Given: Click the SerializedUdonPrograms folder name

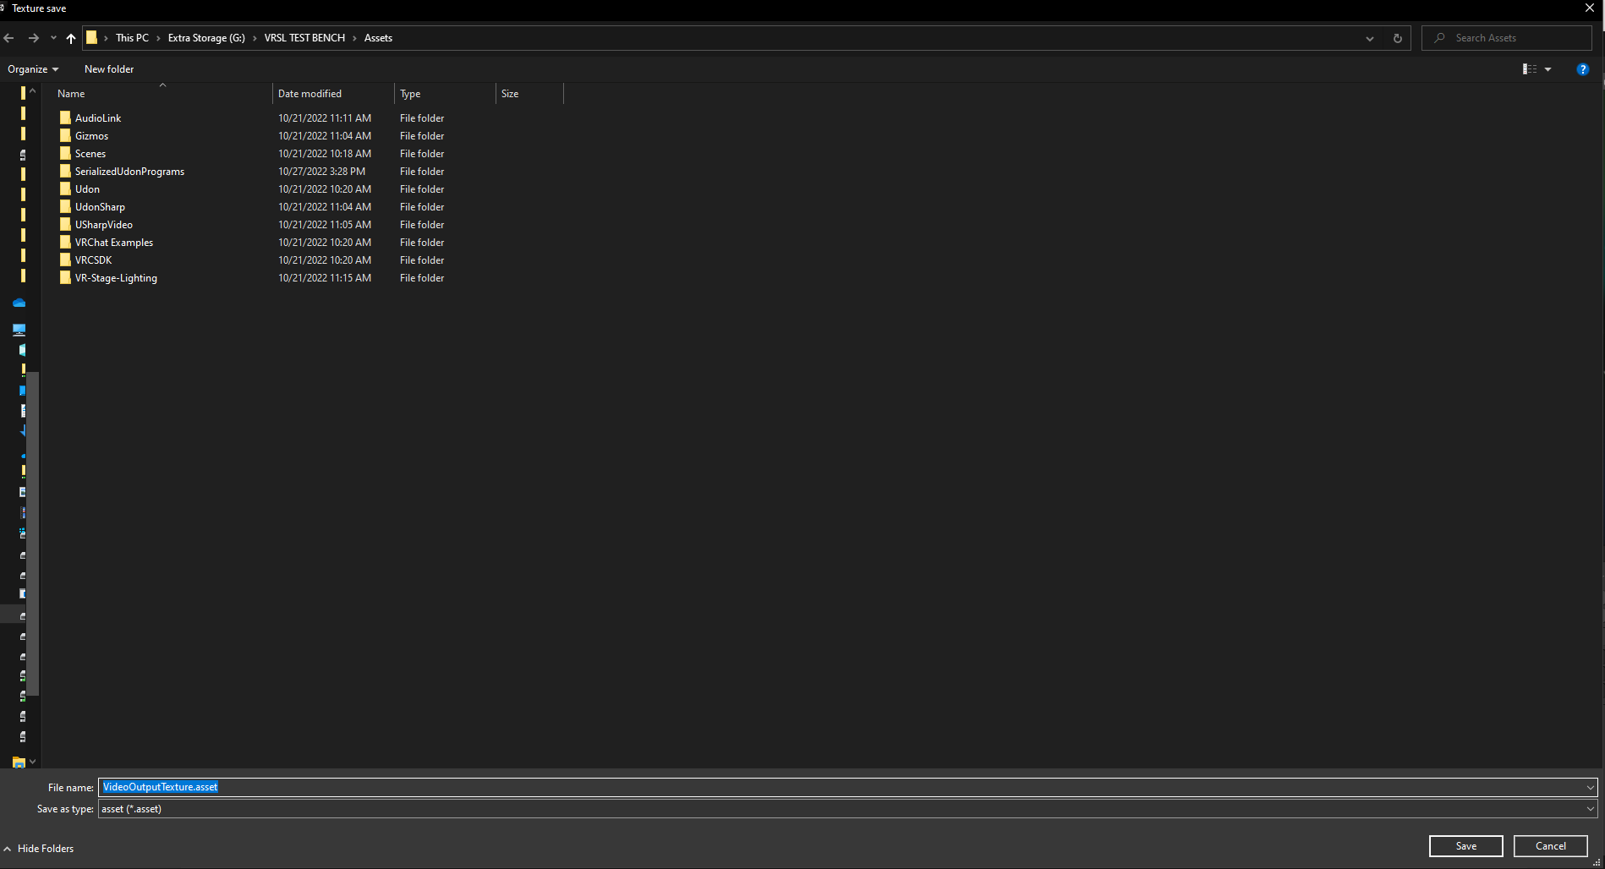Looking at the screenshot, I should click(129, 172).
